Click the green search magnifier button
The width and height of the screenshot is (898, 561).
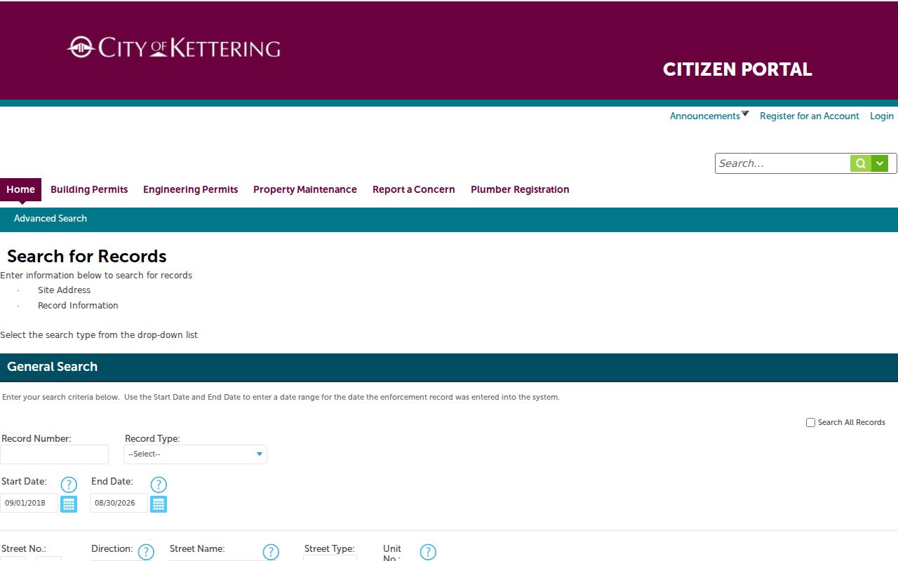click(x=861, y=163)
